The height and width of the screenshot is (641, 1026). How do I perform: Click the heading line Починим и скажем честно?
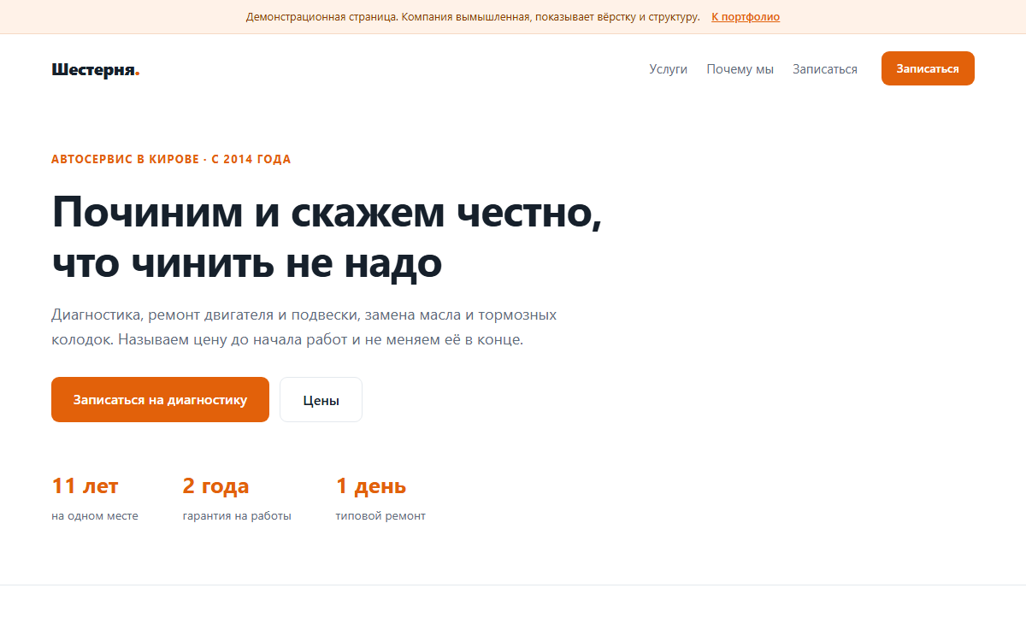pos(327,212)
